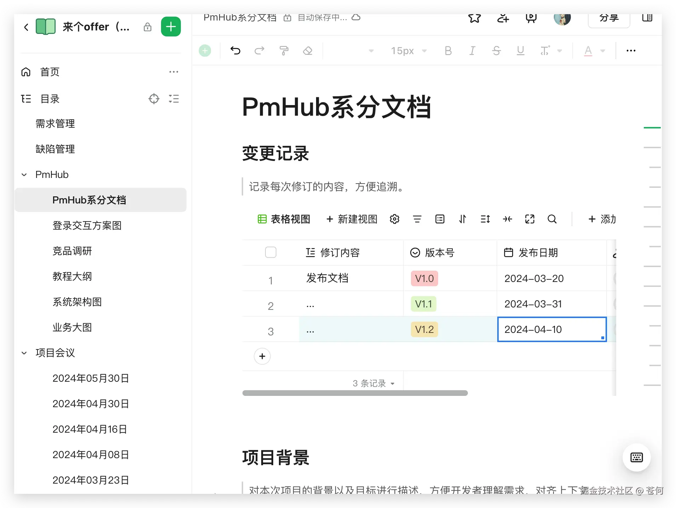
Task: Open meeting note 2024年04月16日
Action: [90, 429]
